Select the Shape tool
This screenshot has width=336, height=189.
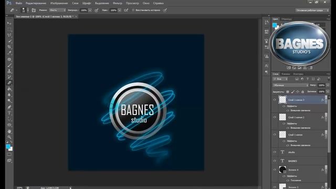(9, 125)
